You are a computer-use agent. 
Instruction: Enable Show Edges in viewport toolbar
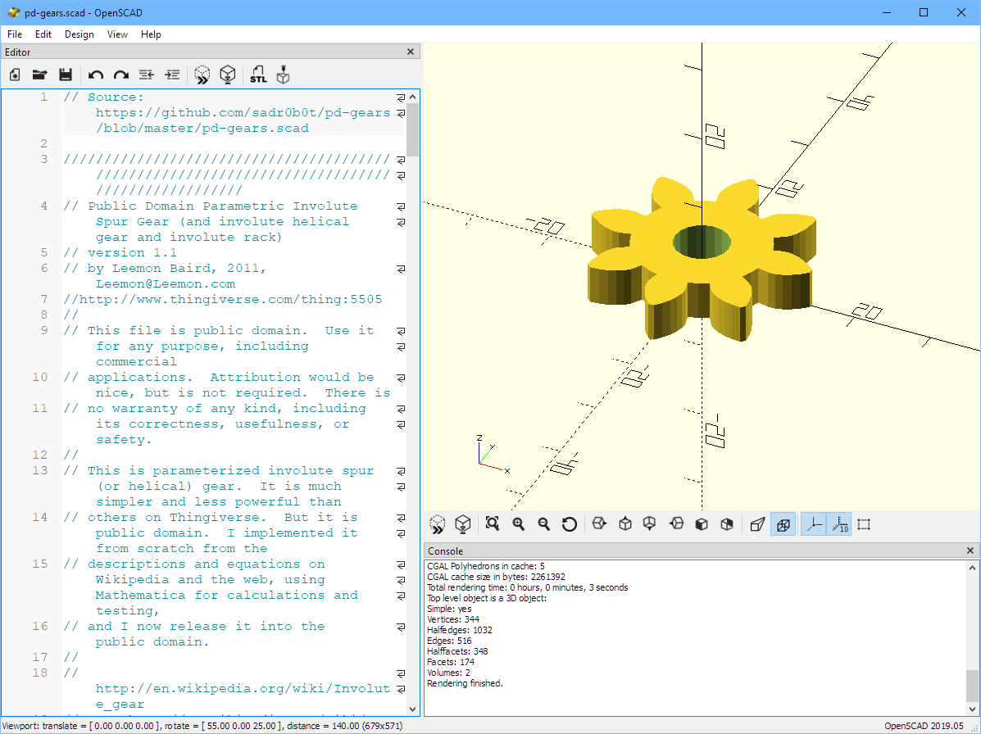[x=864, y=524]
